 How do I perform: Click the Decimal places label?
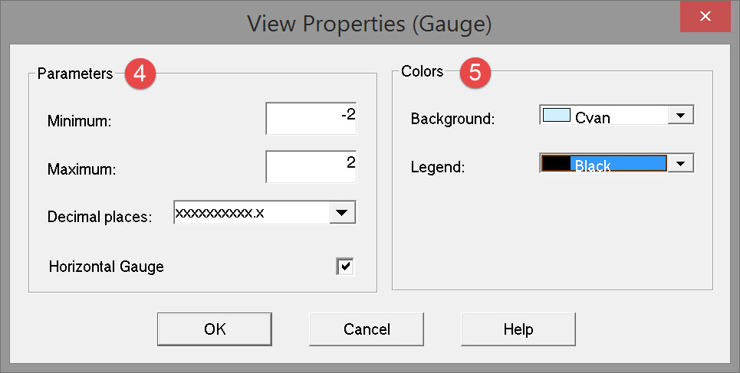tap(100, 216)
